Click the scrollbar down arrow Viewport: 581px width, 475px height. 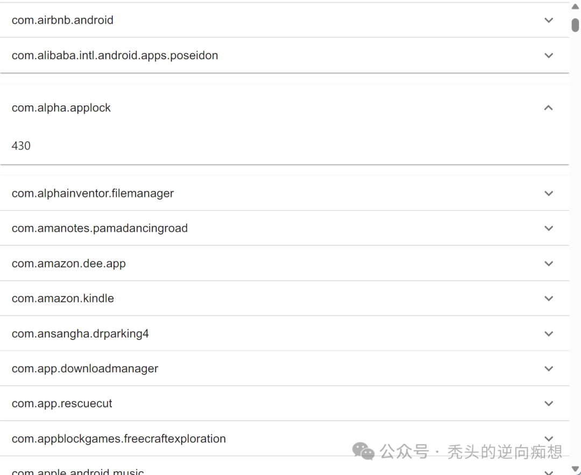(575, 469)
